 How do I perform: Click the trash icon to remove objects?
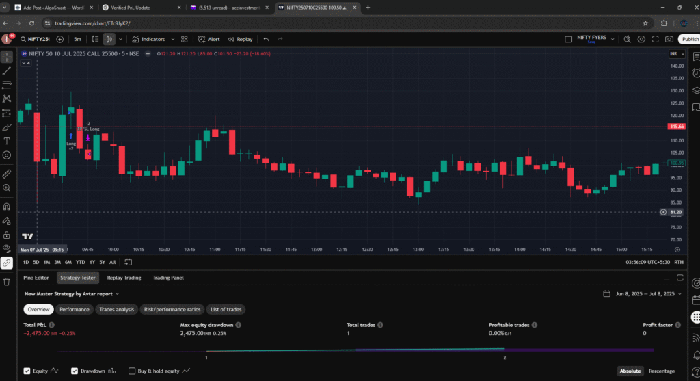point(7,281)
